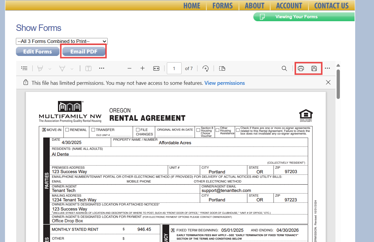Click the scrollbar up arrow

tap(338, 65)
